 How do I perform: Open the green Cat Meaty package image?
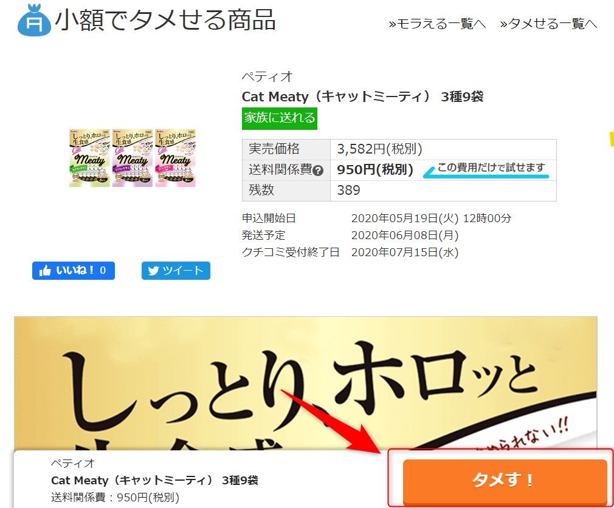coord(89,158)
